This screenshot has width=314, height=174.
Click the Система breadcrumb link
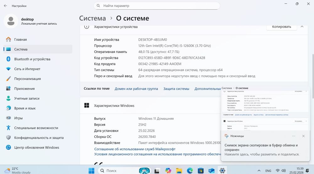pyautogui.click(x=92, y=18)
